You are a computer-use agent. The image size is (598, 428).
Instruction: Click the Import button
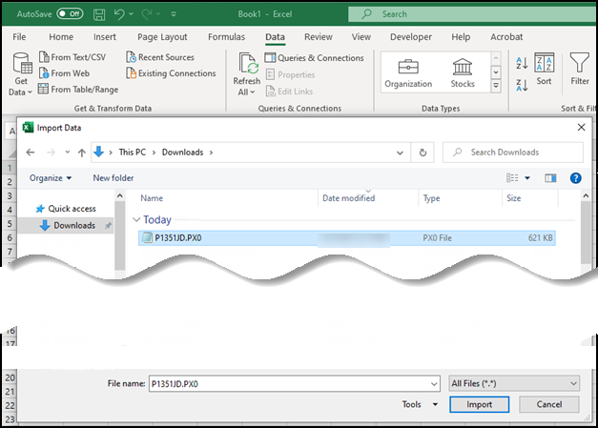[479, 404]
